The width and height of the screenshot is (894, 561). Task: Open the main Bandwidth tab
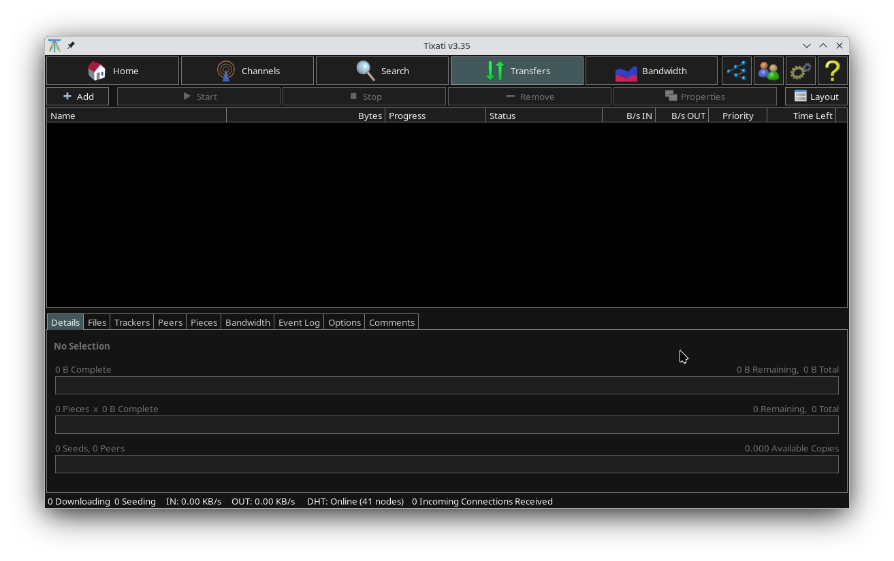pos(652,71)
